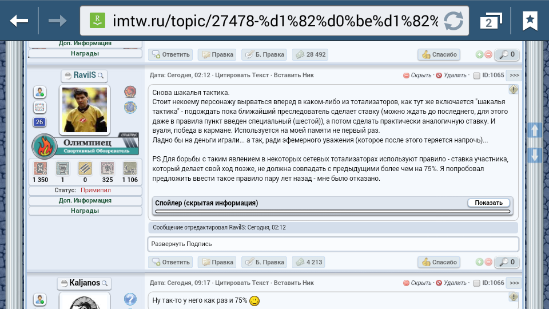The image size is (549, 309).
Task: Click warning report icon on post 1065
Action: (x=514, y=89)
